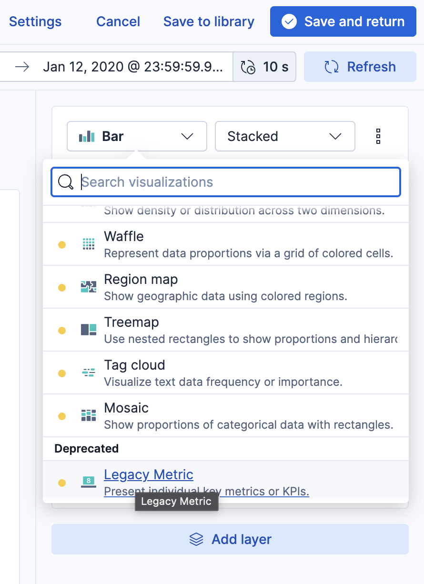The height and width of the screenshot is (584, 424).
Task: Open the layer actions three-dot menu
Action: point(378,136)
